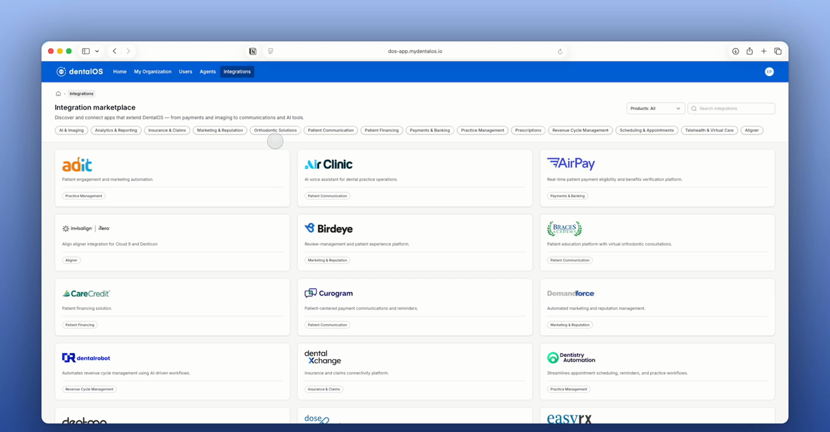Select the Integrations nav tab

(237, 72)
